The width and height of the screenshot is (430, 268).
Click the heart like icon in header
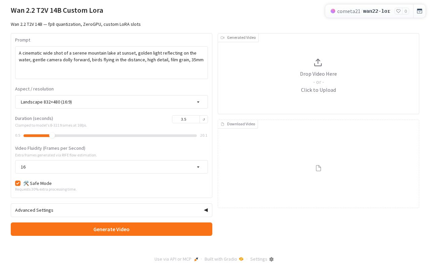398,11
